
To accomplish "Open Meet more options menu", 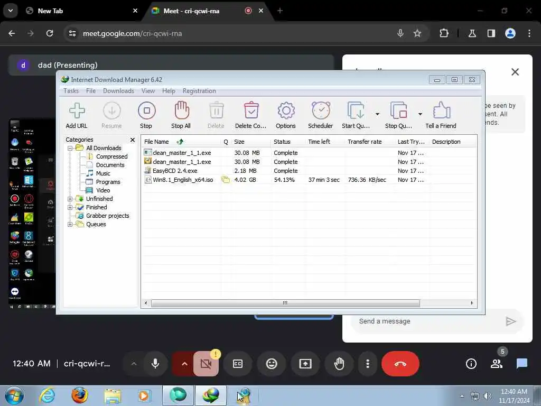I will click(x=368, y=364).
